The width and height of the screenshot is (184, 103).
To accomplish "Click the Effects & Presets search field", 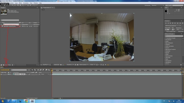I will point(174,36).
